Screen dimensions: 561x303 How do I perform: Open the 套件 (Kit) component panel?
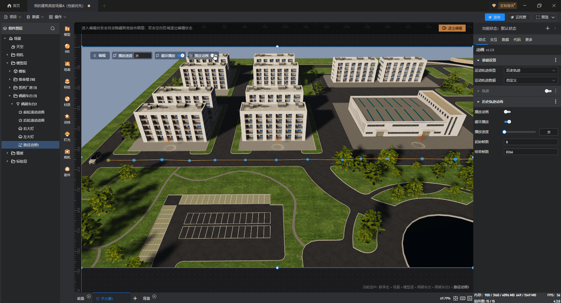click(x=67, y=171)
